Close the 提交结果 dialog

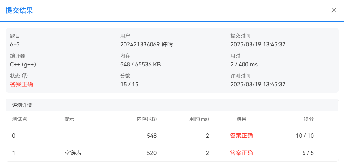point(334,10)
